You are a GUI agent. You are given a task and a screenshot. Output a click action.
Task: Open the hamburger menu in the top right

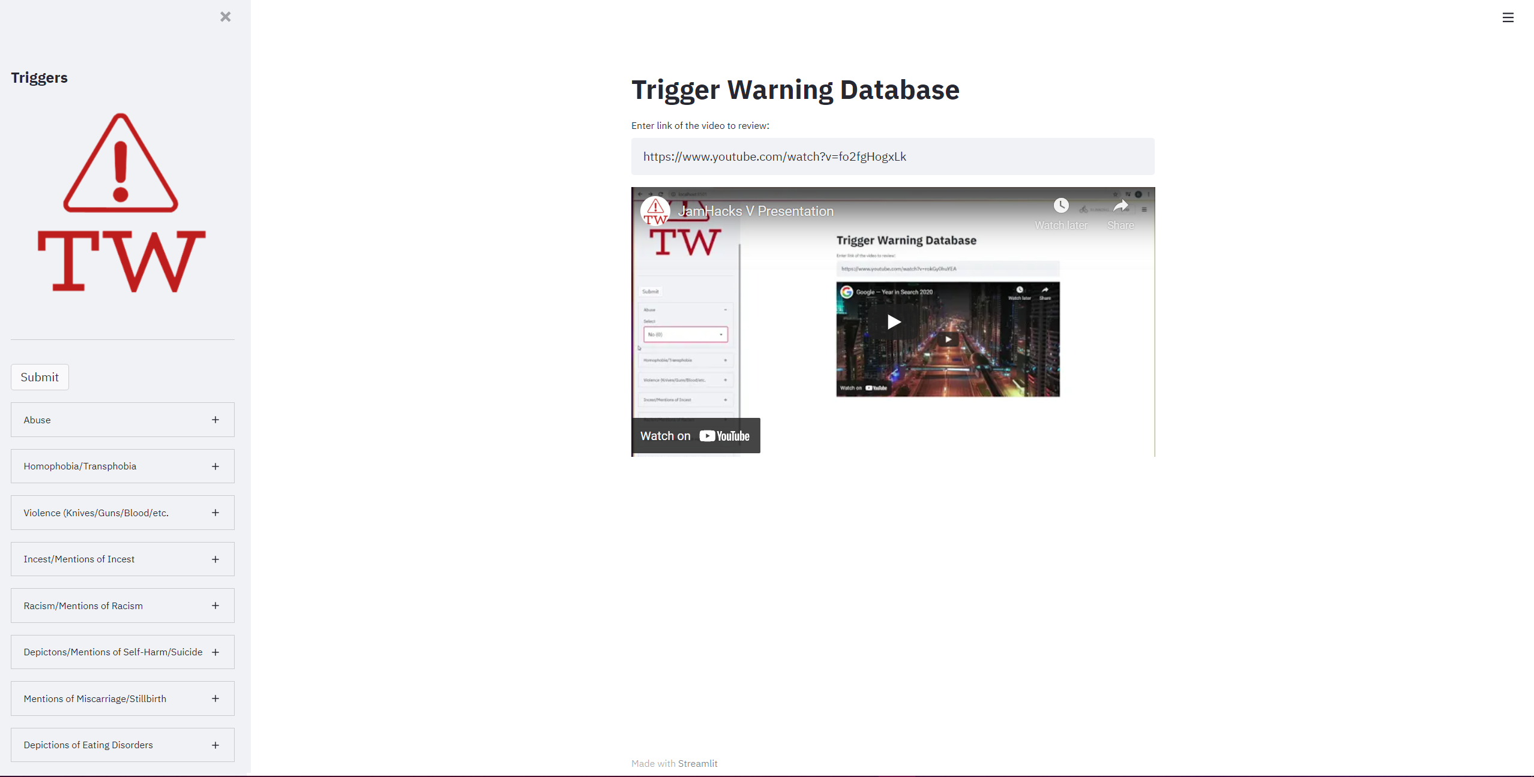(1508, 17)
